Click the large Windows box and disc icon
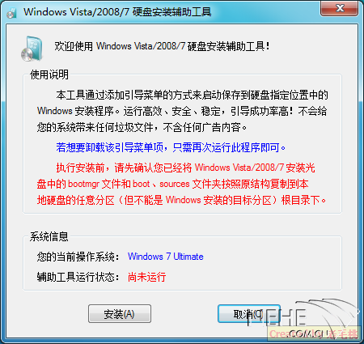 [x=32, y=49]
